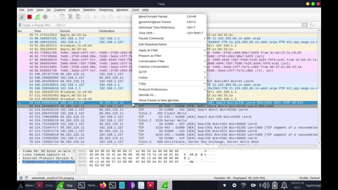Screen dimensions: 338x190
Task: Expand the Protocol Preferences submenu
Action: coord(169,89)
